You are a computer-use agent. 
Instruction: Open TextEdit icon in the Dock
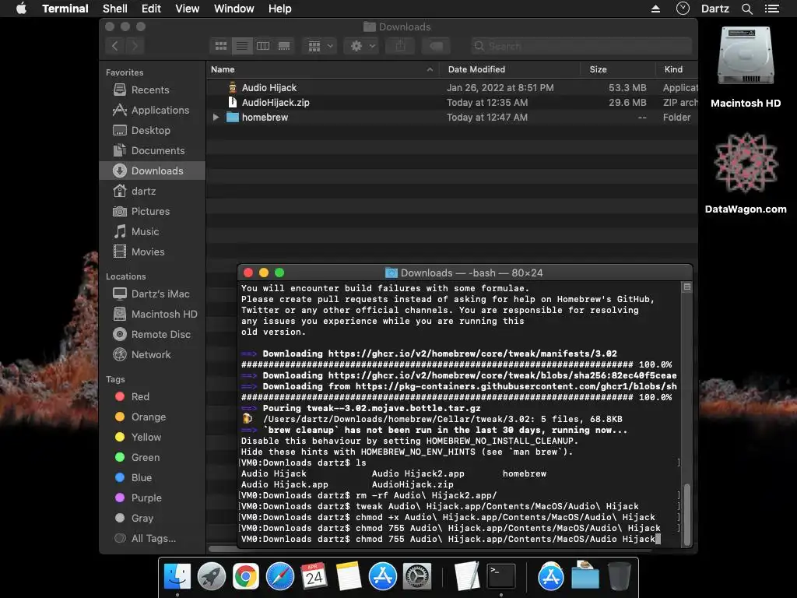467,577
